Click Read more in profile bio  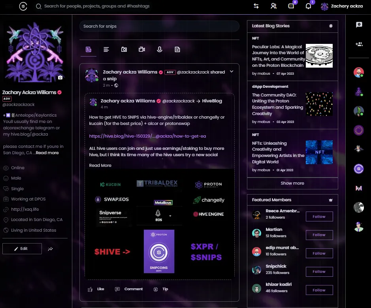point(47,153)
